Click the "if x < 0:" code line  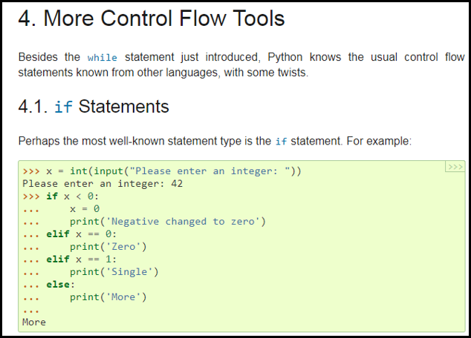click(x=72, y=196)
